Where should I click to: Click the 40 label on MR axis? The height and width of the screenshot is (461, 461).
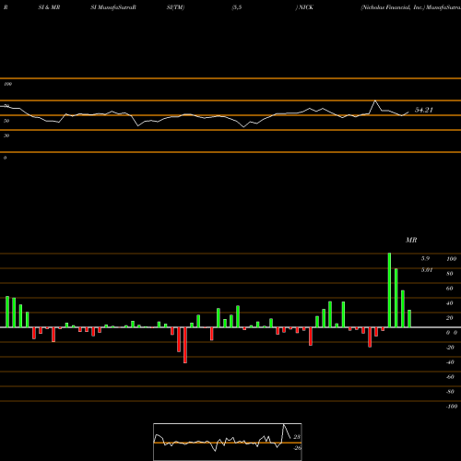tap(450, 303)
